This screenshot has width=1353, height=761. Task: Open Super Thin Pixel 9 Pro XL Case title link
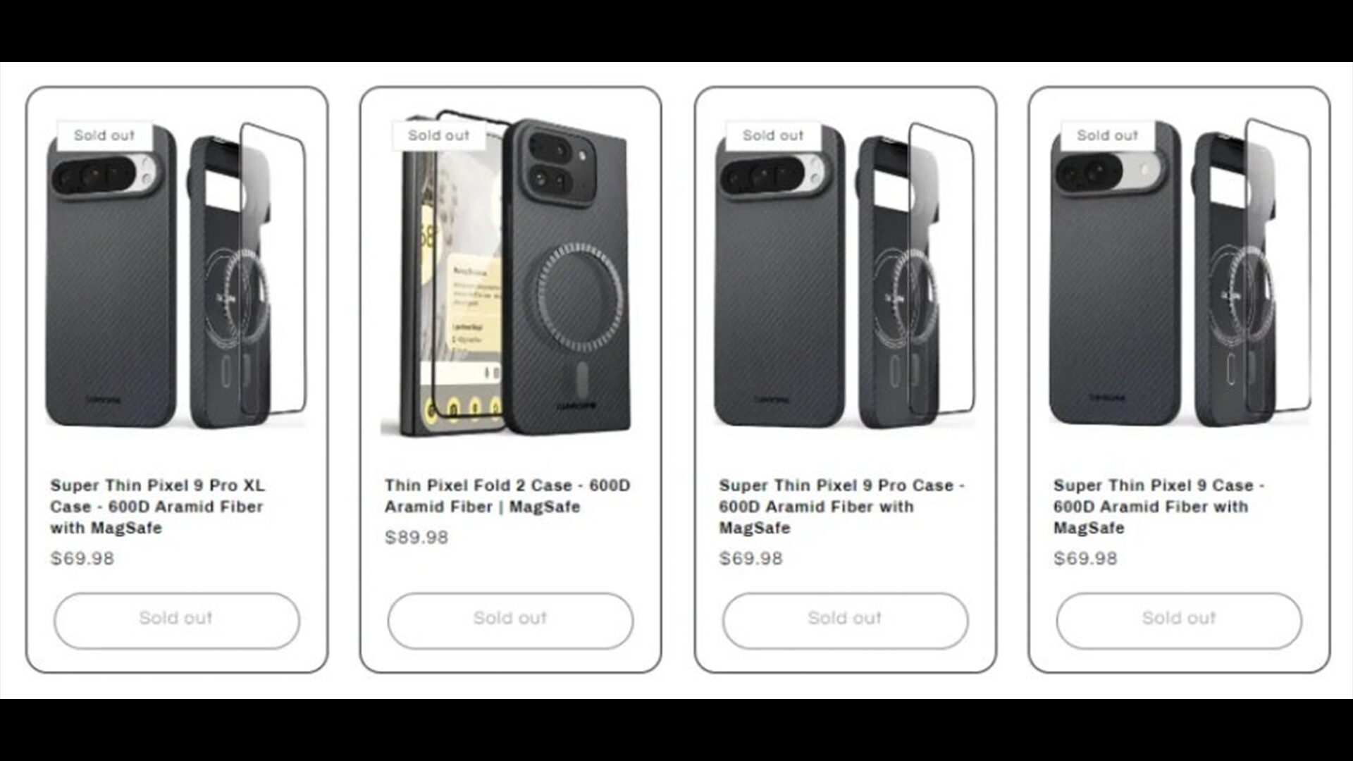pyautogui.click(x=158, y=507)
